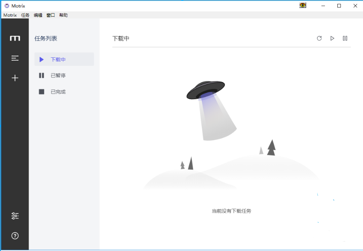Viewport: 363px width, 251px height.
Task: Refresh the task list
Action: pos(319,38)
